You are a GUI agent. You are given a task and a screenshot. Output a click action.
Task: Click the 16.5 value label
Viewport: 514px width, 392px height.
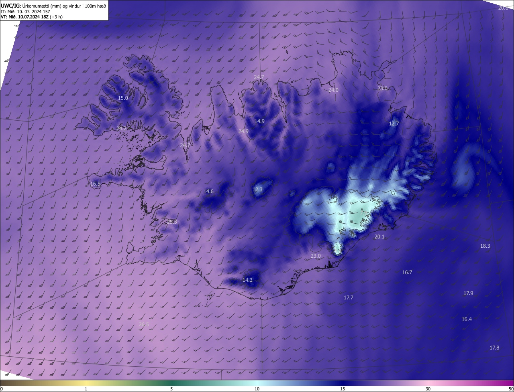coord(95,184)
